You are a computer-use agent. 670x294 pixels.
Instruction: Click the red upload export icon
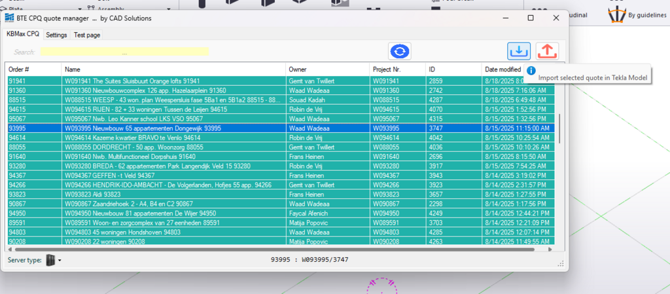(547, 51)
